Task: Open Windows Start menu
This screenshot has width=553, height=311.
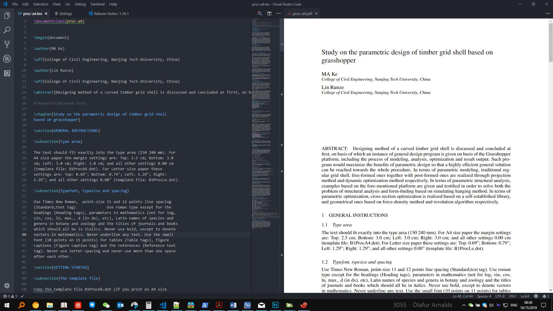Action: pos(7,305)
